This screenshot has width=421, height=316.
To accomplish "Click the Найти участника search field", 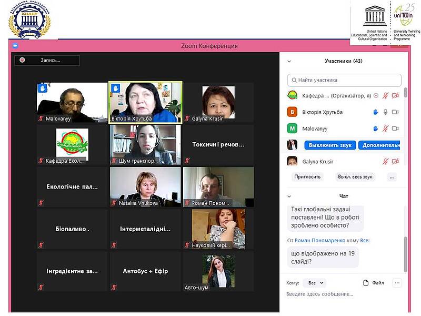I will [344, 80].
